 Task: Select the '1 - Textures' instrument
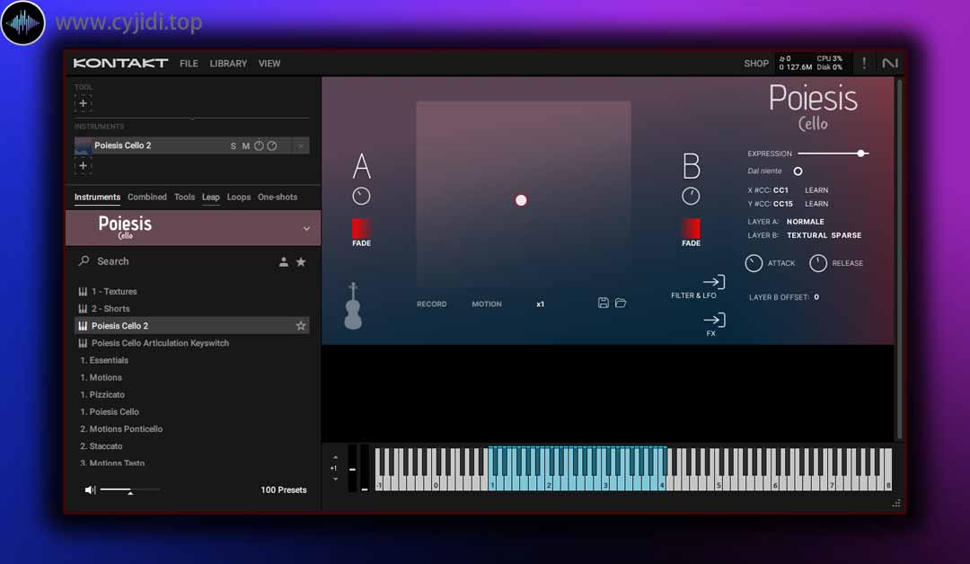192,291
